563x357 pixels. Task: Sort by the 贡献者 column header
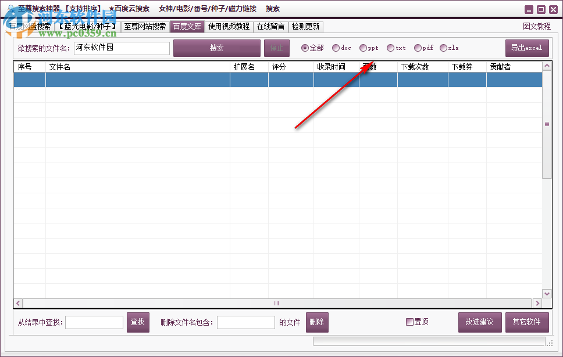(x=514, y=67)
